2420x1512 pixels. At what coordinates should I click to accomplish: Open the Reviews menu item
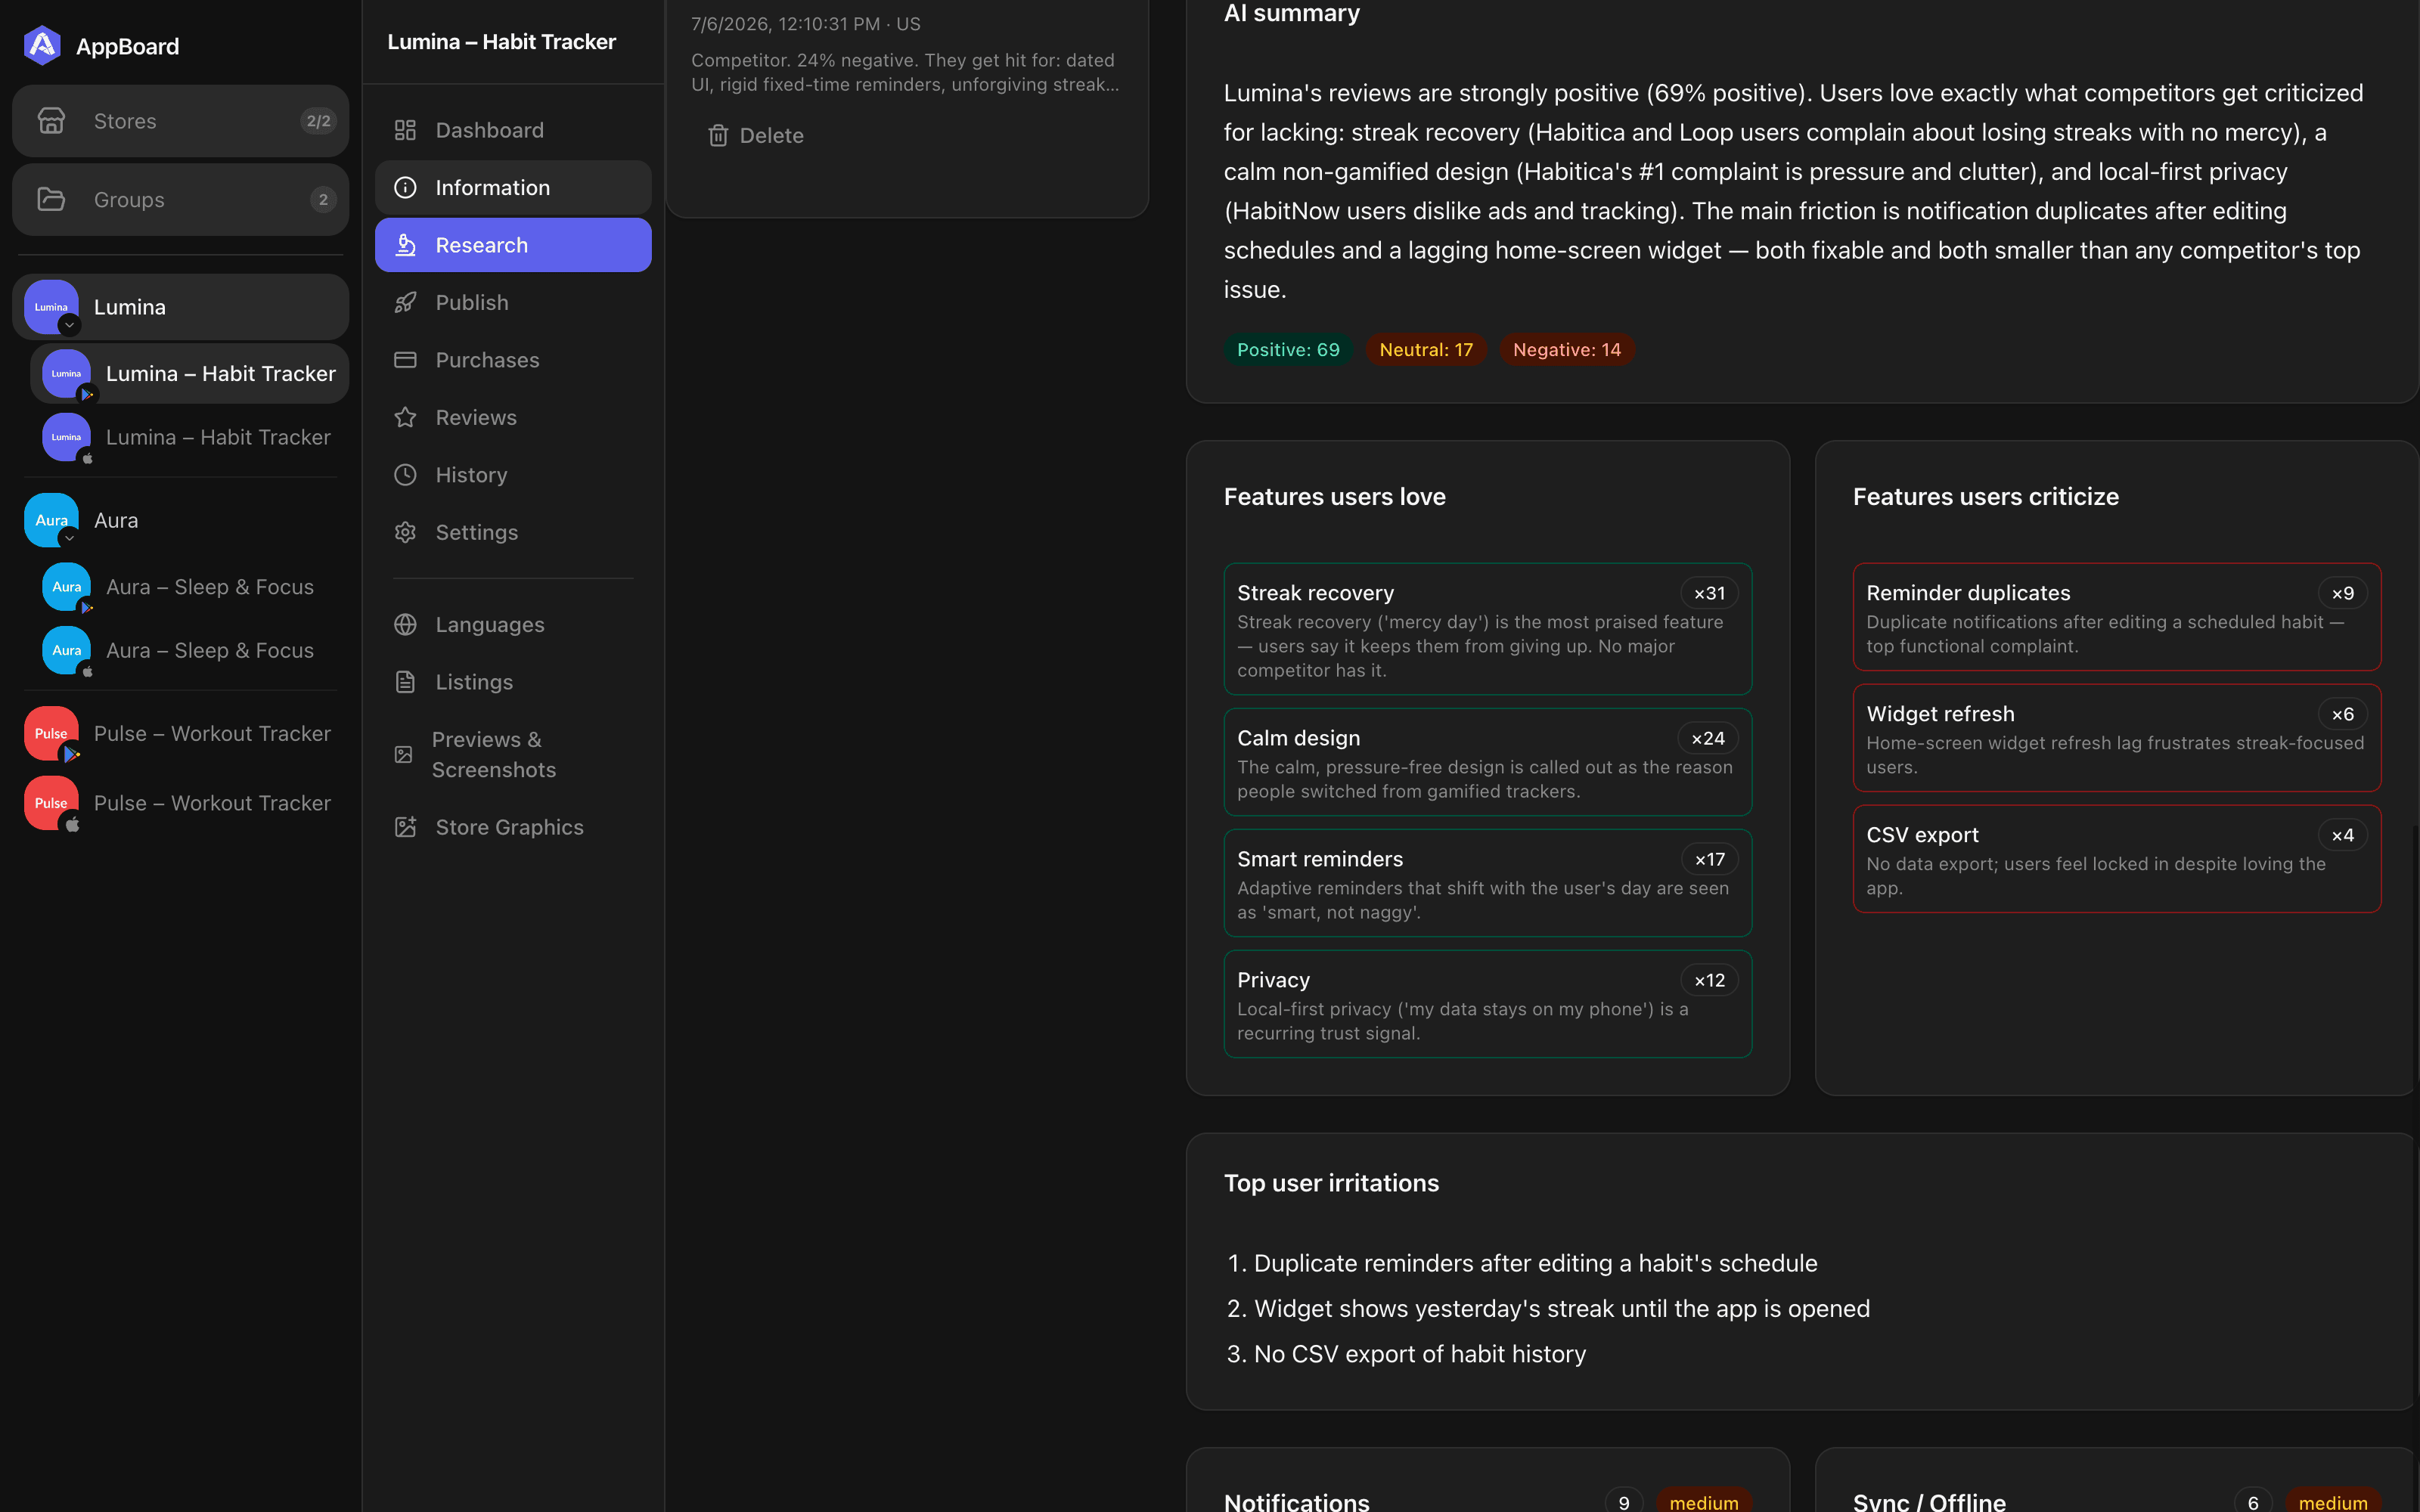tap(513, 418)
